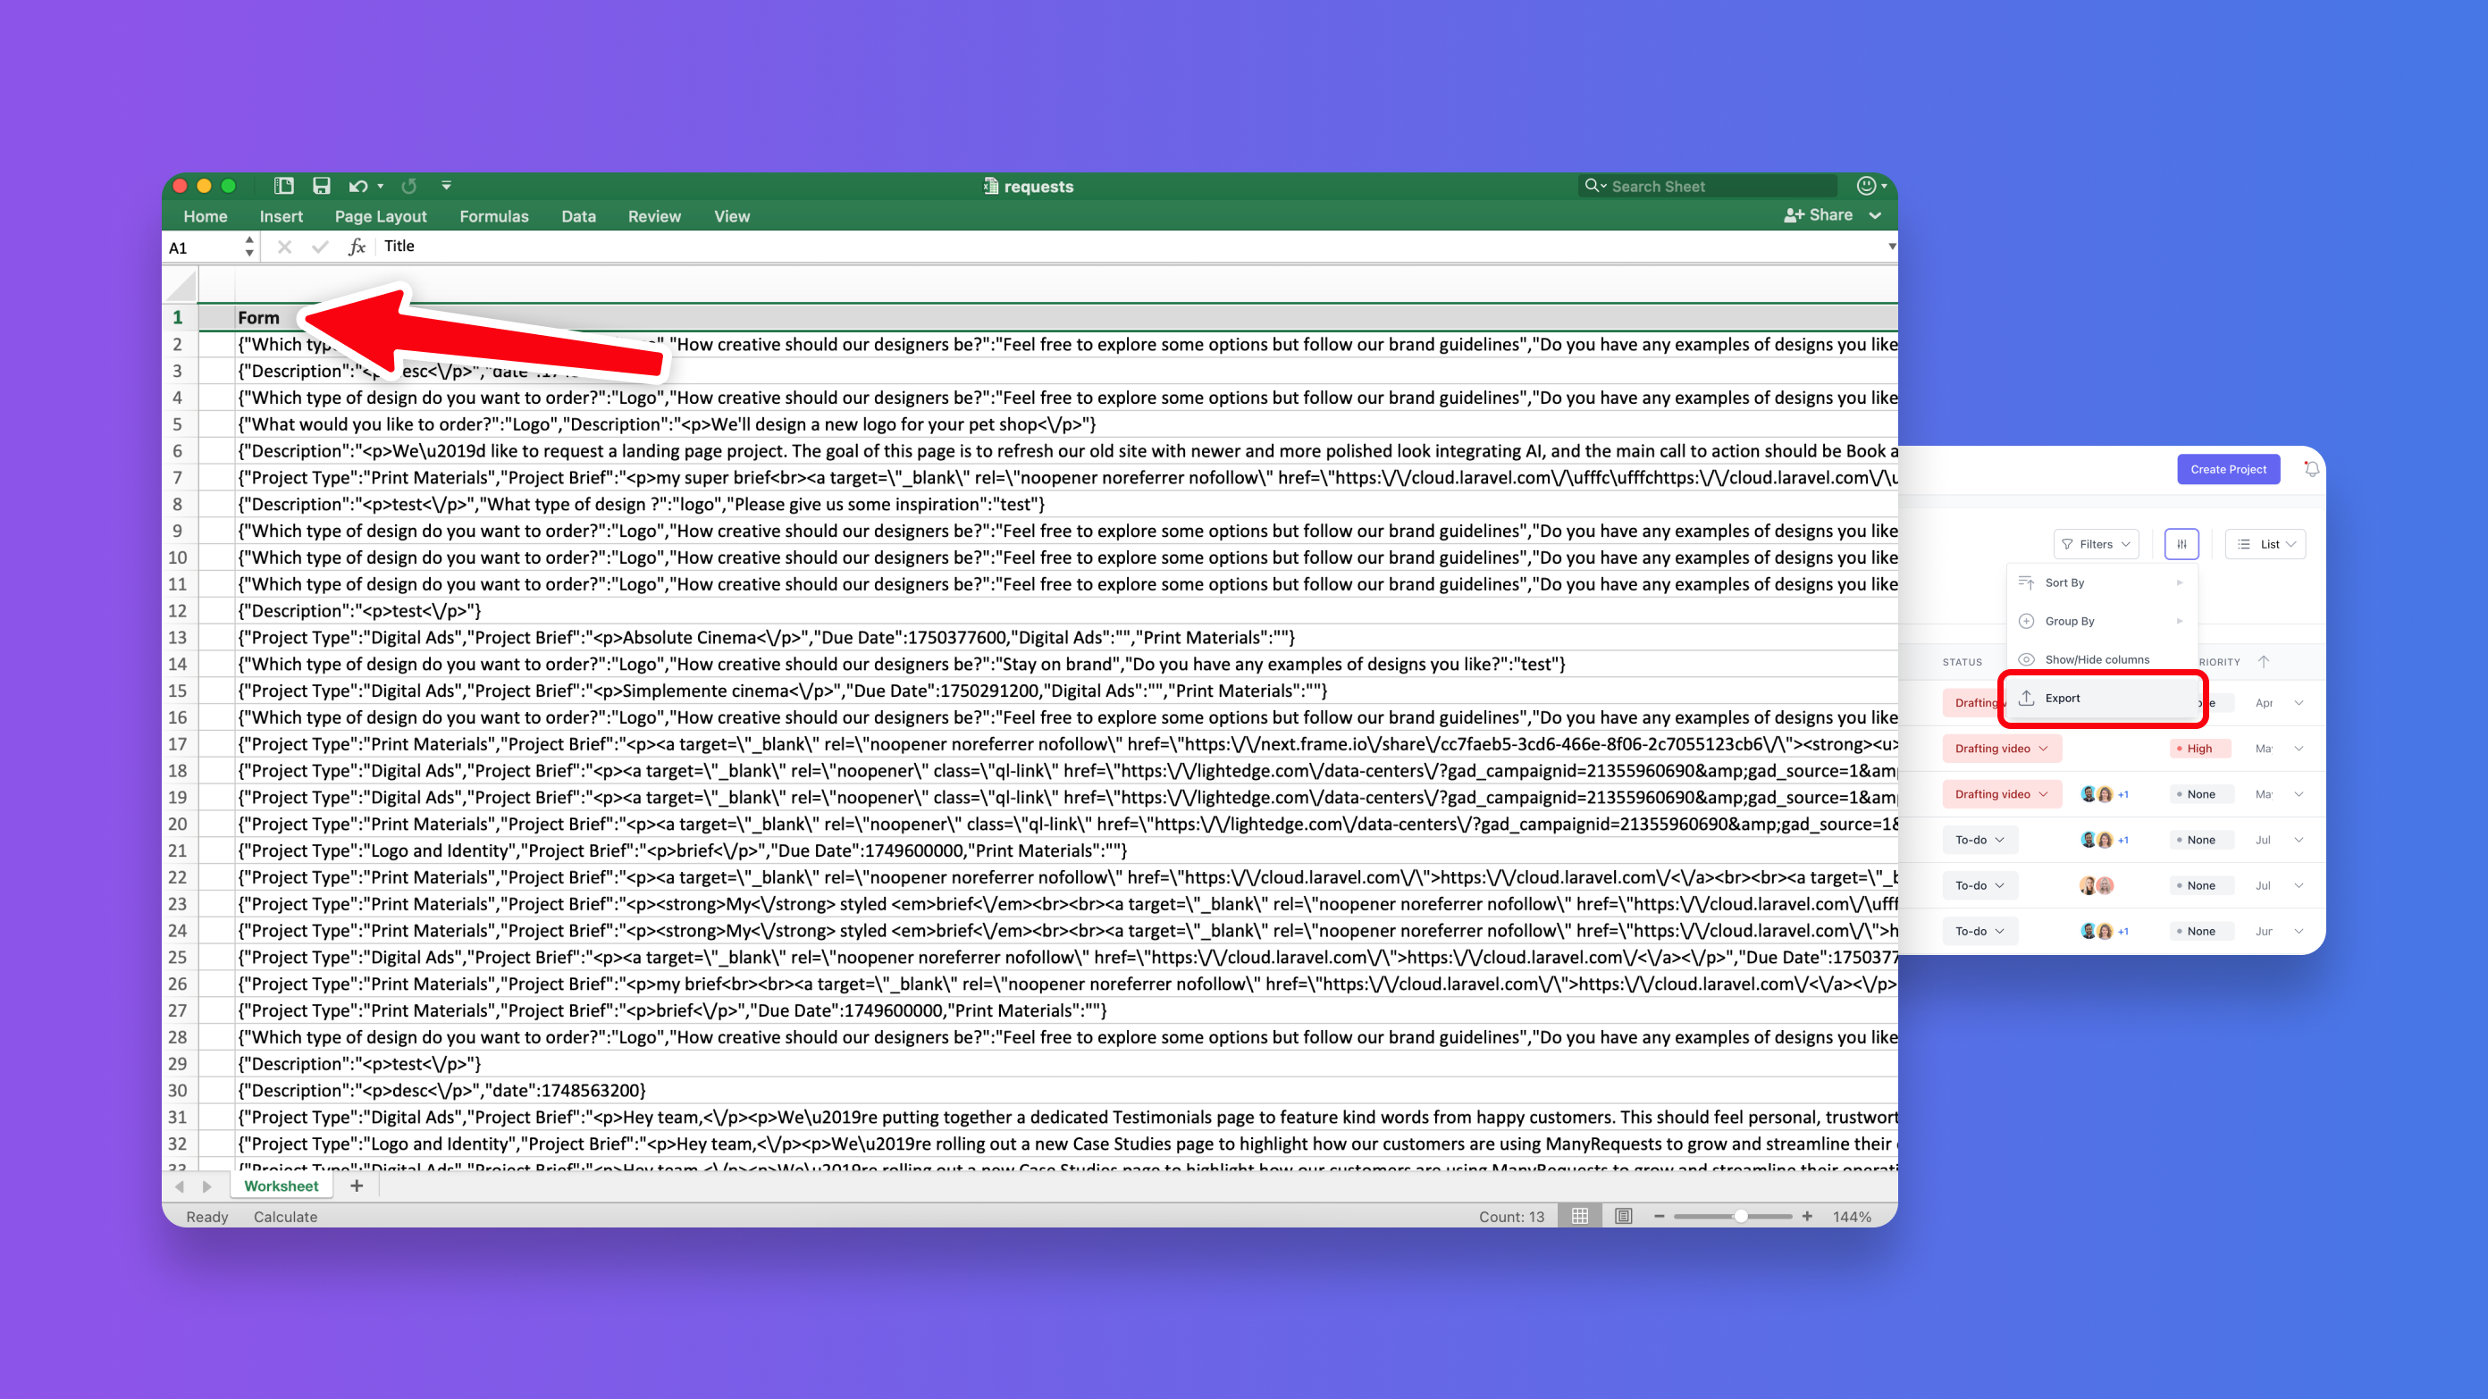Click the insert function fx icon
Image resolution: width=2488 pixels, height=1399 pixels.
click(x=357, y=247)
